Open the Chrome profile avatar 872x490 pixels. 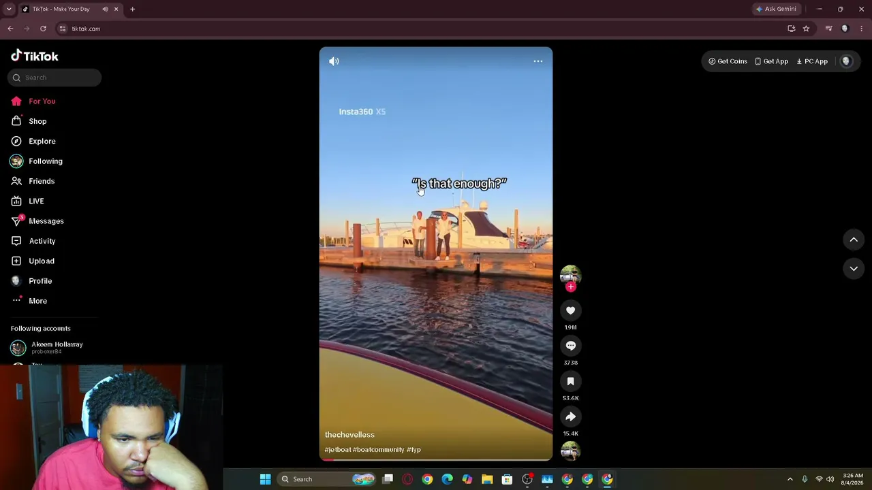pyautogui.click(x=845, y=29)
